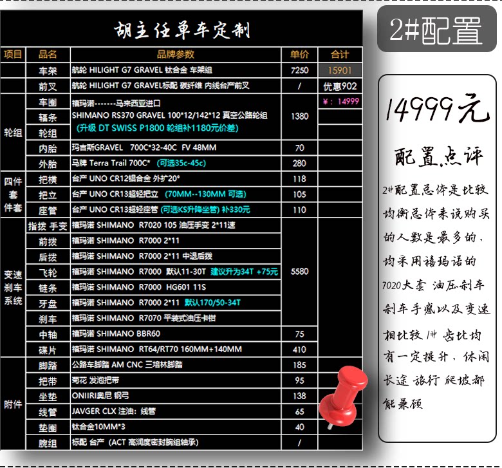Click the 把立 item name cell
The width and height of the screenshot is (502, 468).
tap(48, 195)
